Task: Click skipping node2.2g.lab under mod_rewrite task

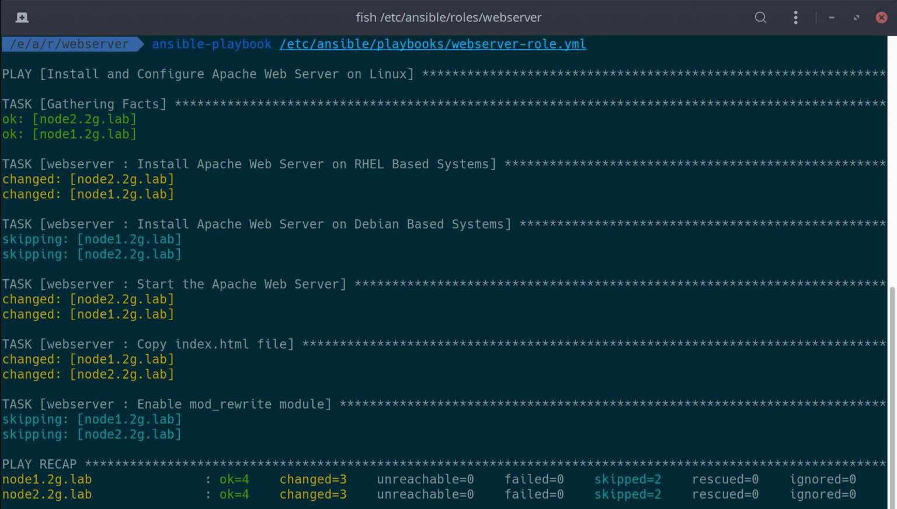Action: point(92,434)
